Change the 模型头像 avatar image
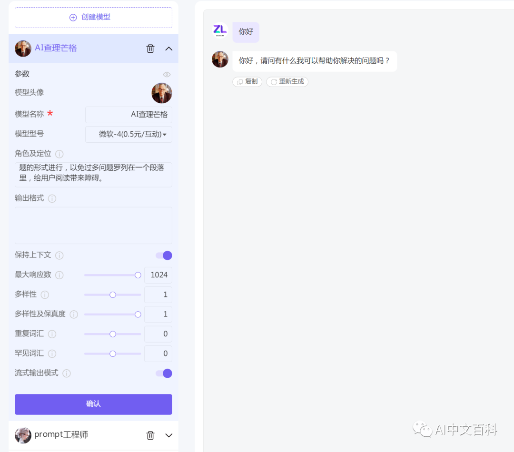The height and width of the screenshot is (452, 514). (162, 93)
